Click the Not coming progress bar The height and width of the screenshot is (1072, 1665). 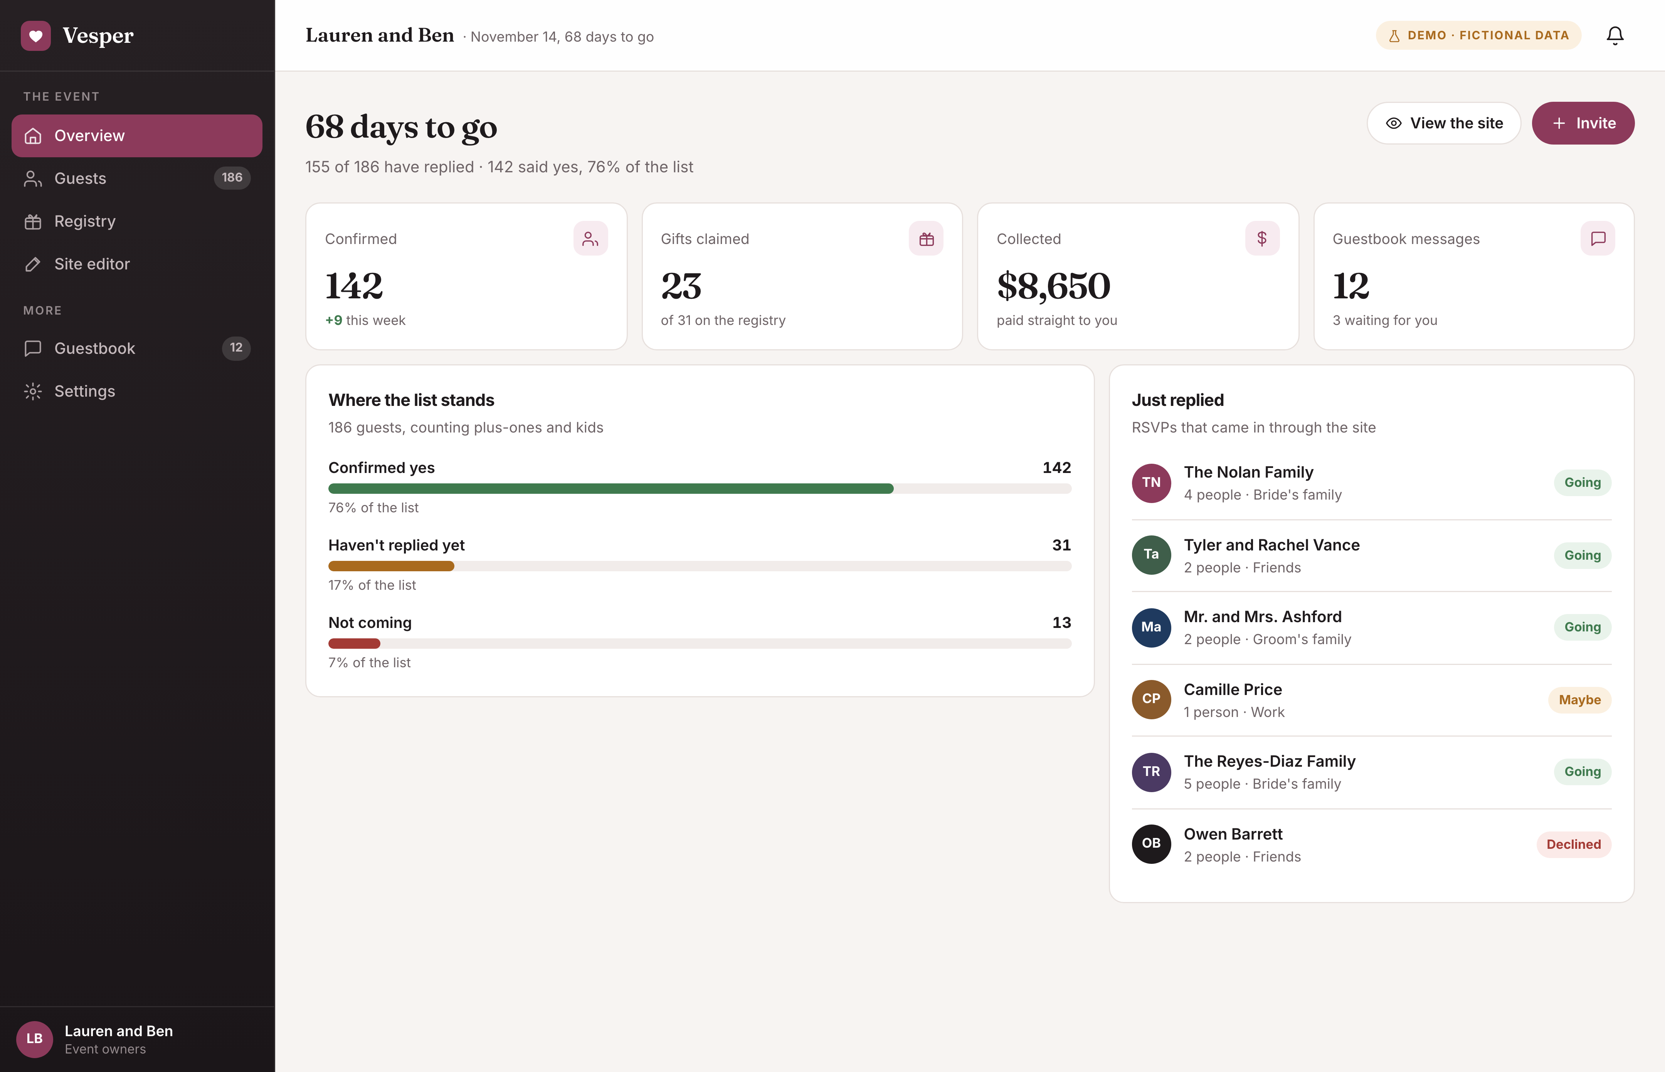[x=699, y=644]
